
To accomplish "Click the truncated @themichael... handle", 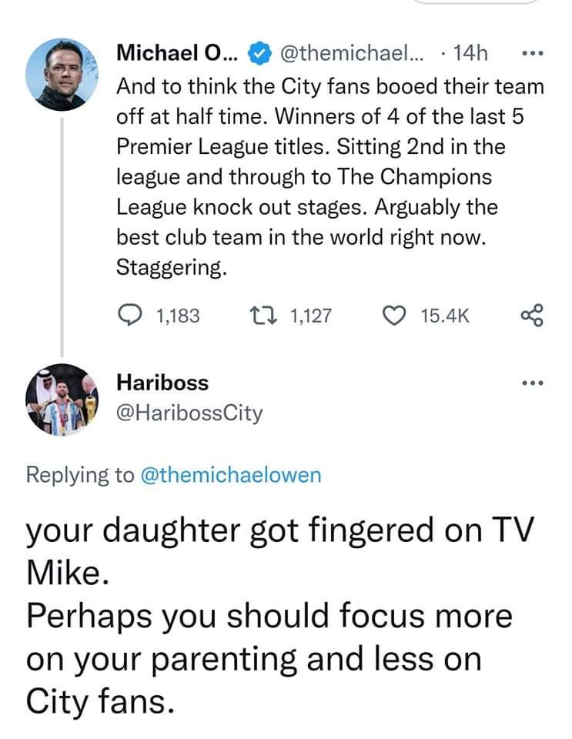I will pyautogui.click(x=352, y=53).
